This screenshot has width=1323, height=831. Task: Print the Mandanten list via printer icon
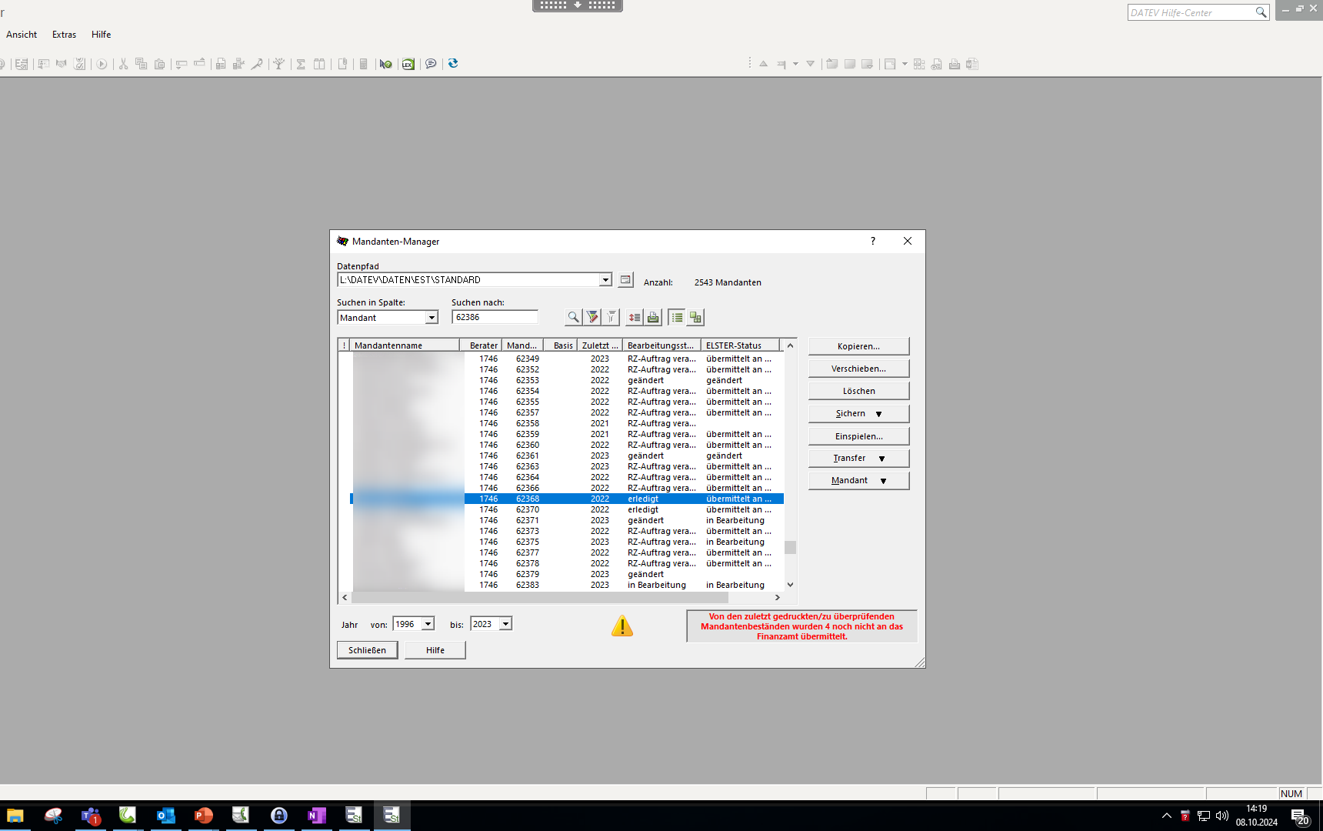coord(653,317)
